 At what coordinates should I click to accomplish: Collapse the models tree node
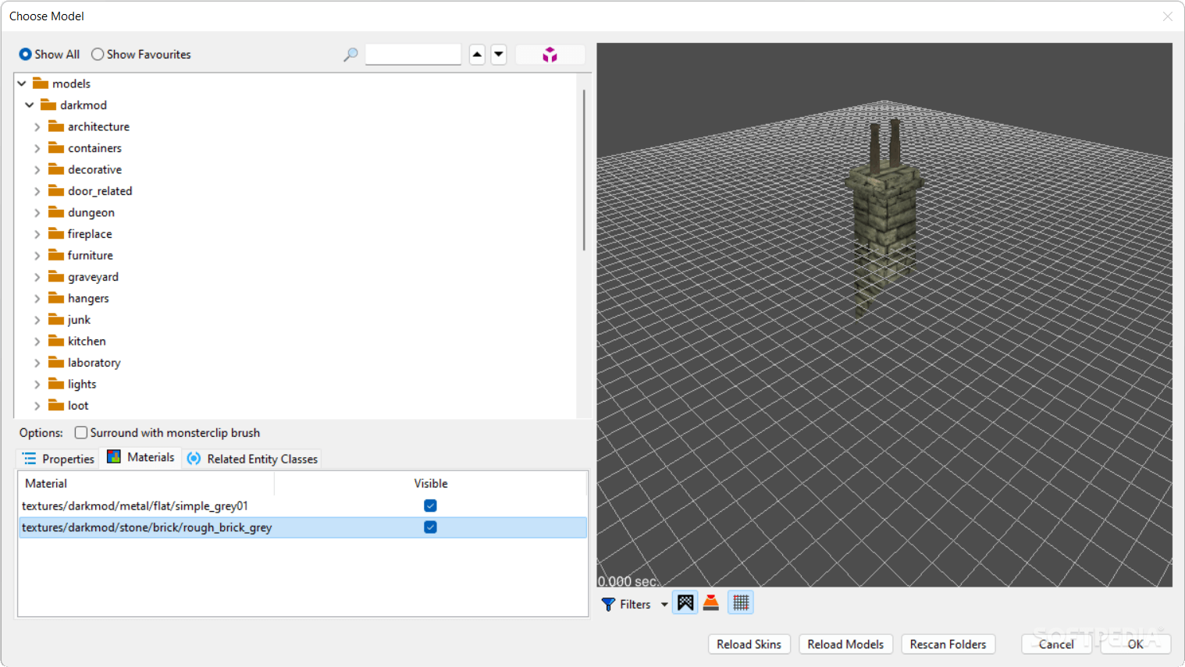click(22, 83)
